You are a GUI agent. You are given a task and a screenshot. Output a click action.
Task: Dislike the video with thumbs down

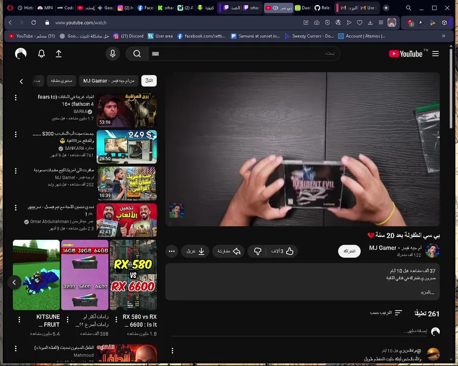coord(257,251)
